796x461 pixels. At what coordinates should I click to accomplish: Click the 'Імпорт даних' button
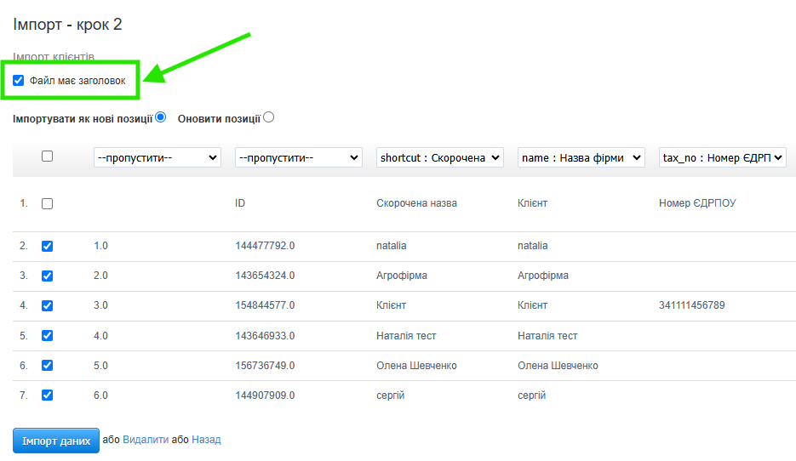[56, 441]
